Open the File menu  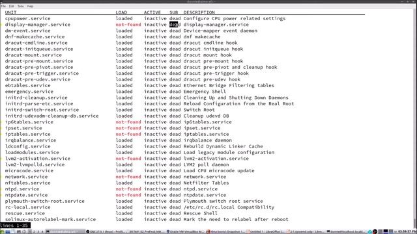coord(3,6)
